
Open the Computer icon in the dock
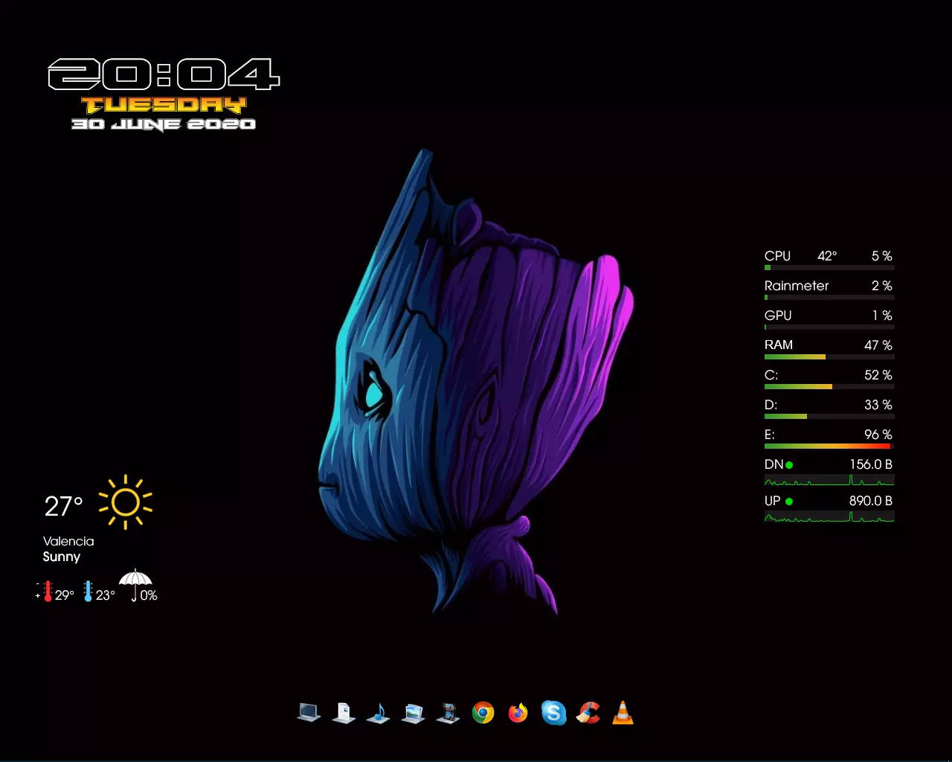pyautogui.click(x=309, y=713)
